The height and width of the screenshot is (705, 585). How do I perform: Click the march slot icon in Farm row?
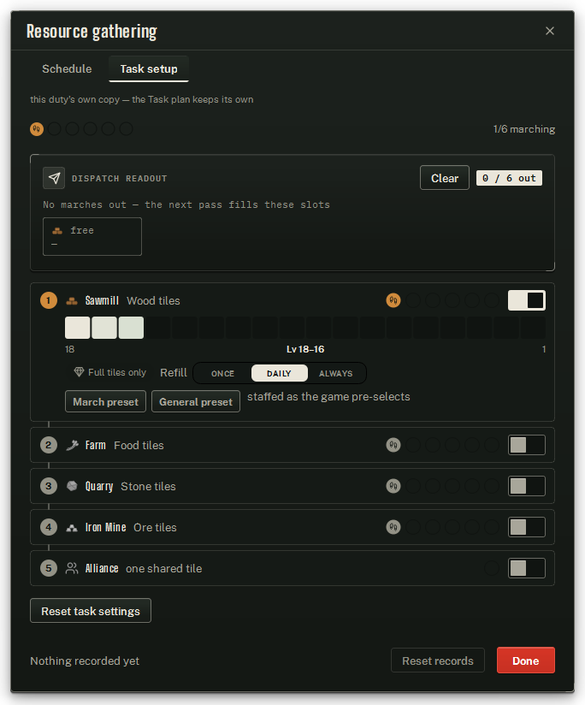[393, 445]
